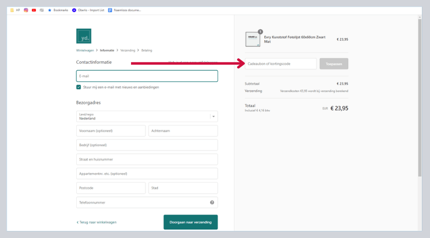Click the page vertical scrollbar

tap(419, 98)
